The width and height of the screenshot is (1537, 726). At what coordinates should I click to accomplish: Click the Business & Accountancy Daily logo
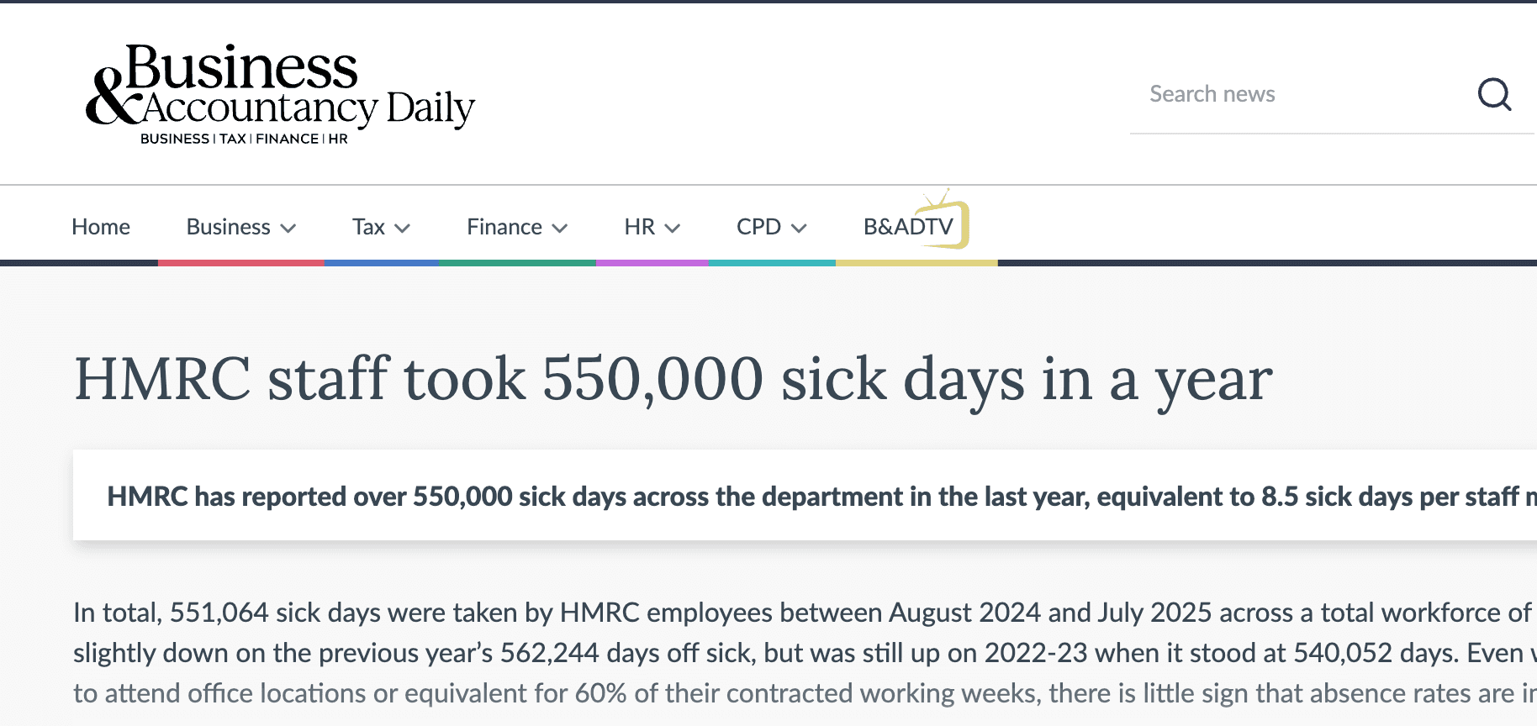pyautogui.click(x=280, y=94)
